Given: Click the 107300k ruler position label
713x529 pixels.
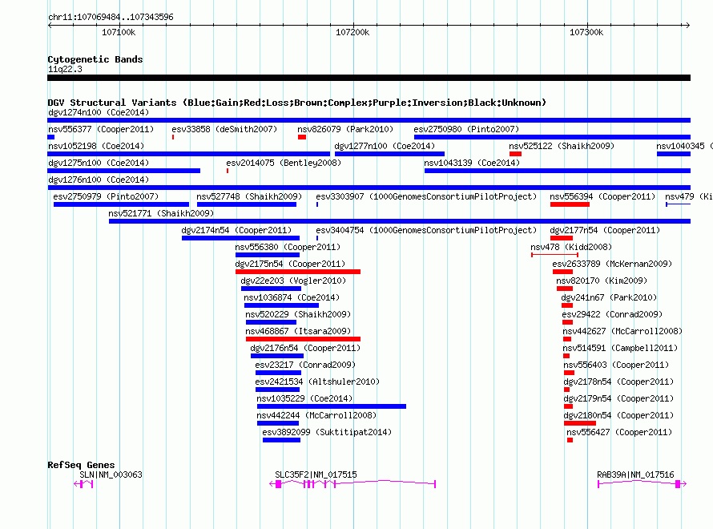Looking at the screenshot, I should [x=586, y=32].
